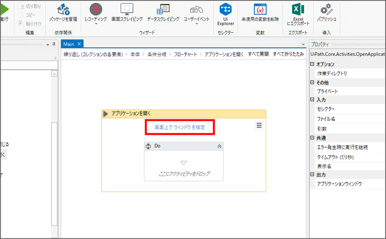This screenshot has height=239, width=386.
Task: Click the Do sequence icon
Action: pos(148,146)
